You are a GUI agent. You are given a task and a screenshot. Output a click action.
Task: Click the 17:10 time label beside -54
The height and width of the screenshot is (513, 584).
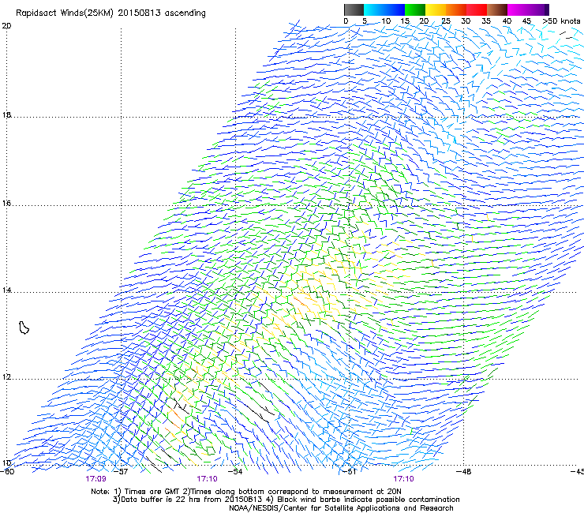click(x=207, y=479)
